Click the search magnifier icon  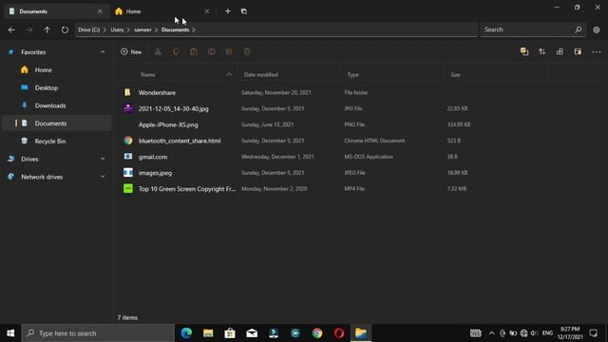579,29
